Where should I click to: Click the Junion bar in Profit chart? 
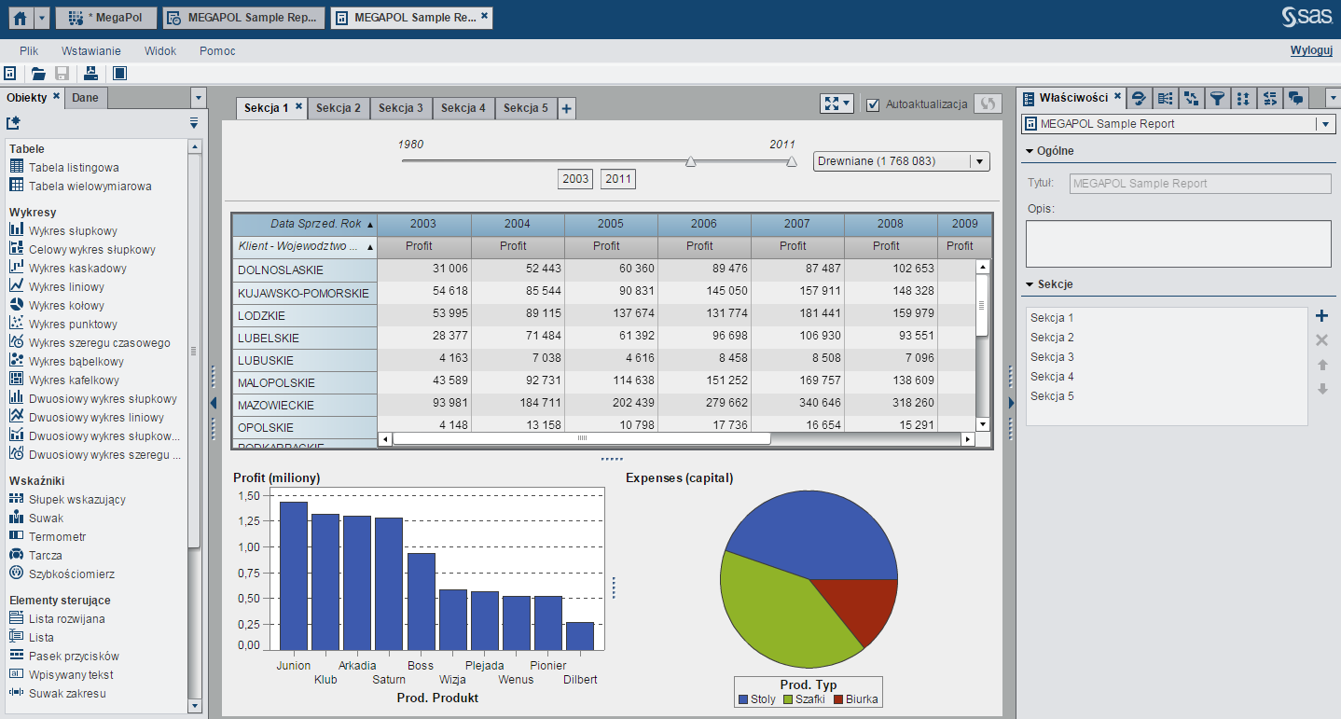(294, 575)
